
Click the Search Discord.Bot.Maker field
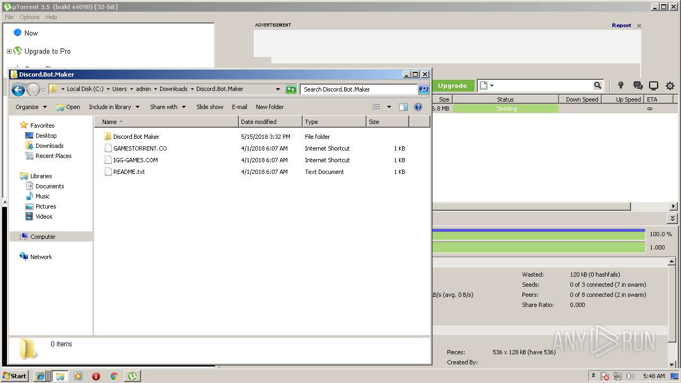click(x=359, y=89)
